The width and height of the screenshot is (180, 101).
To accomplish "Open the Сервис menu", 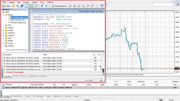I will [34, 2].
